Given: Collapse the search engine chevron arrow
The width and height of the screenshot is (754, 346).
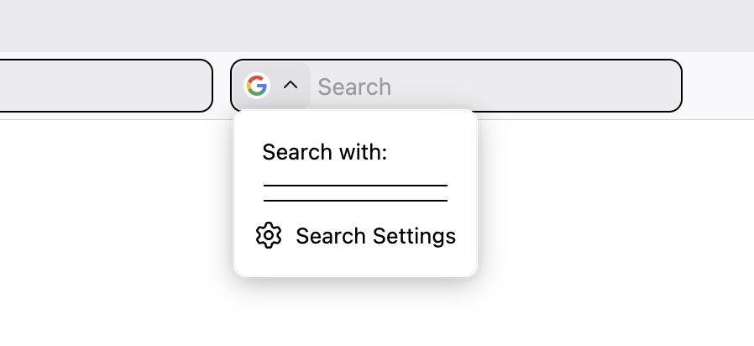Looking at the screenshot, I should tap(291, 86).
